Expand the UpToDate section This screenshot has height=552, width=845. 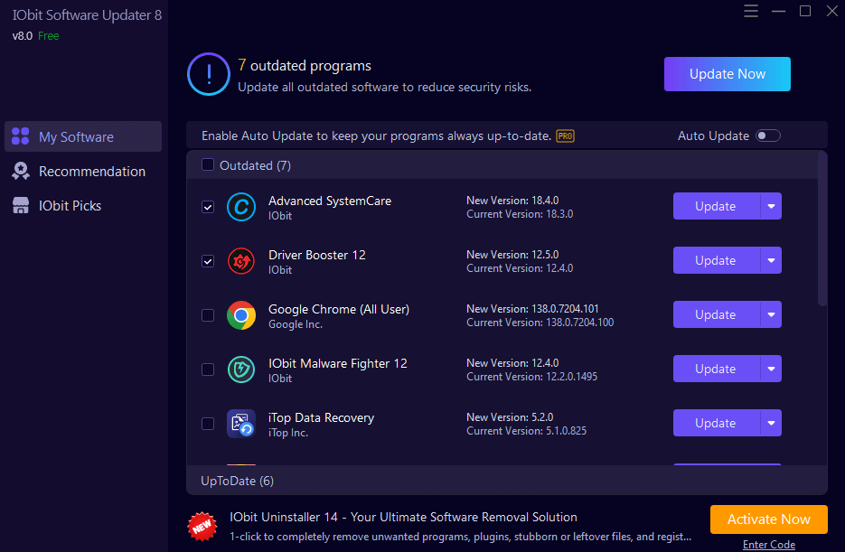coord(237,481)
